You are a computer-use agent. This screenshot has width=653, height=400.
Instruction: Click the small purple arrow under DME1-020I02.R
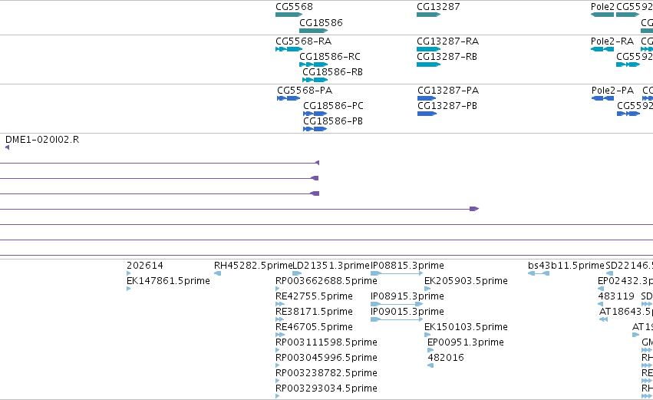click(x=7, y=147)
